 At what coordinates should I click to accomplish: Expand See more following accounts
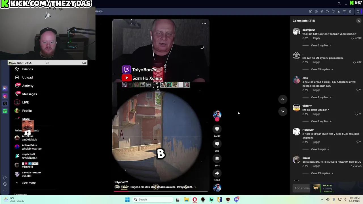[x=29, y=183]
